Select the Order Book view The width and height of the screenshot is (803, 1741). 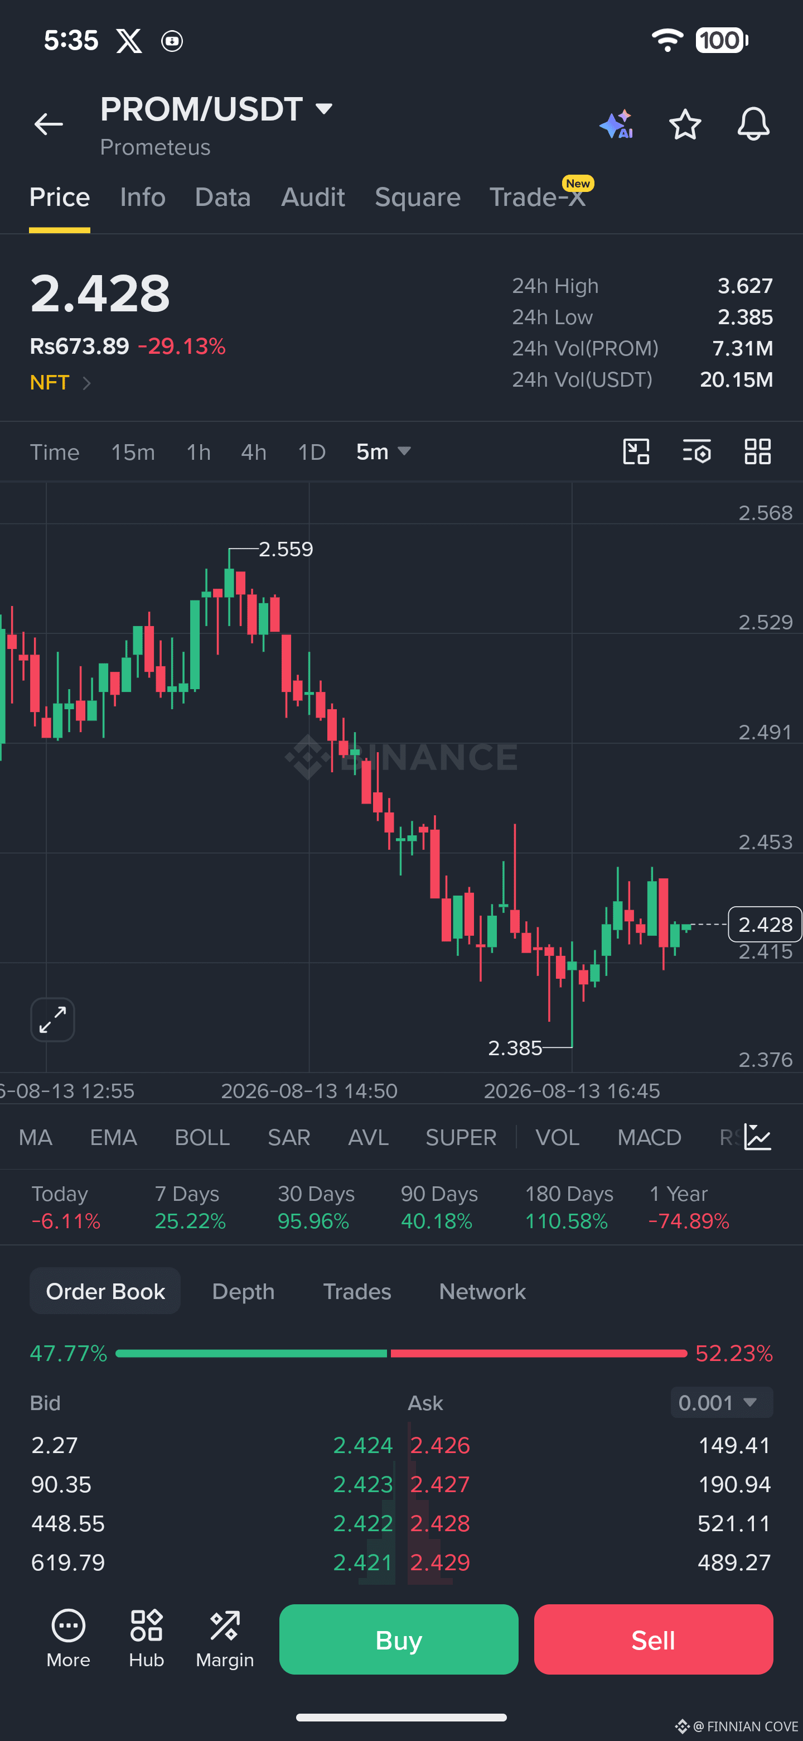[105, 1291]
